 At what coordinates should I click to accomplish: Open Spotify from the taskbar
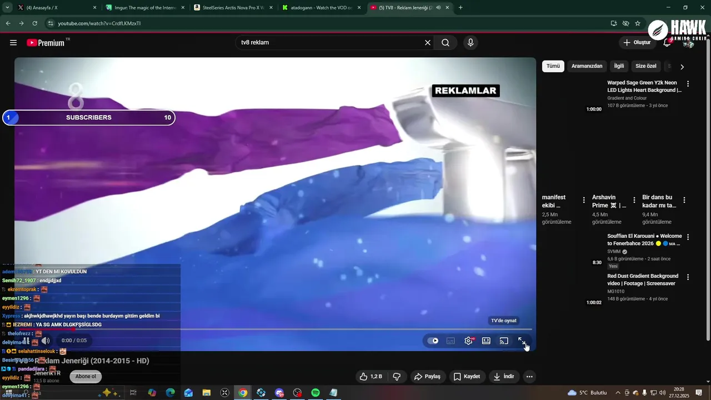click(315, 392)
